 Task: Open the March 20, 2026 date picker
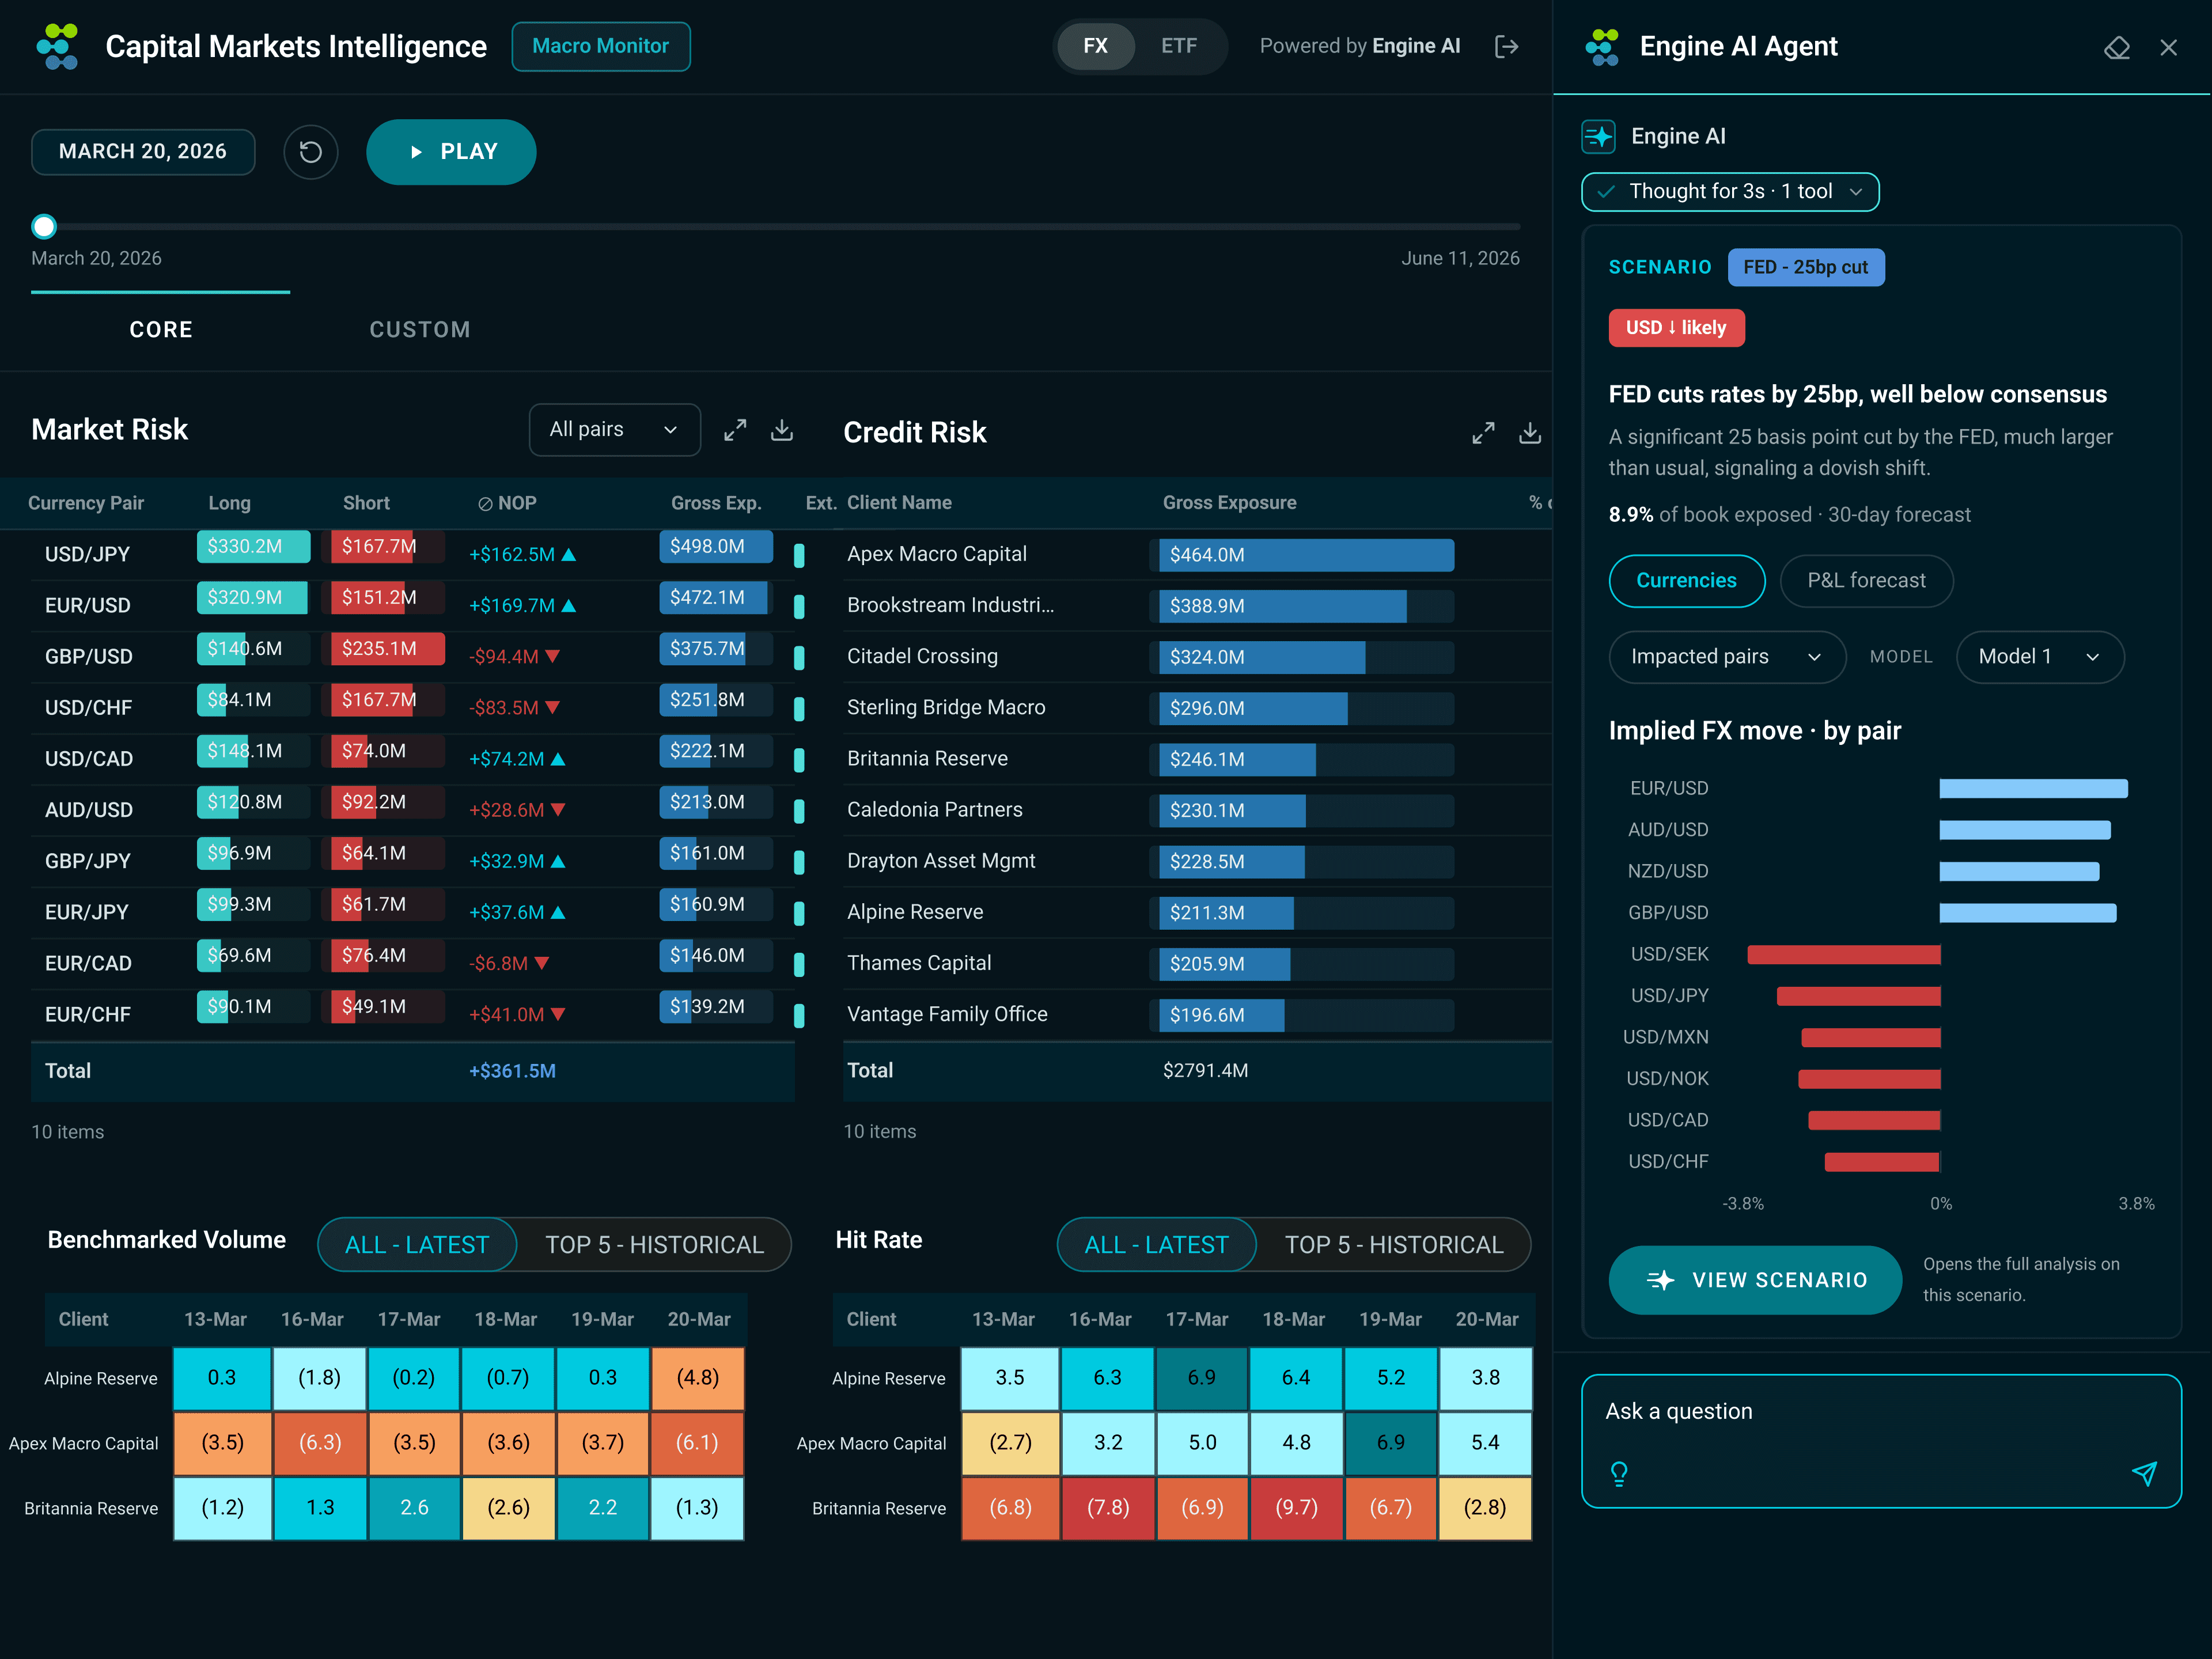[x=143, y=152]
